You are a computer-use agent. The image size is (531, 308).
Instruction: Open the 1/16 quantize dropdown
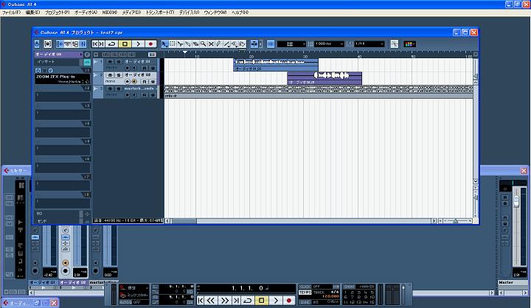tap(369, 44)
